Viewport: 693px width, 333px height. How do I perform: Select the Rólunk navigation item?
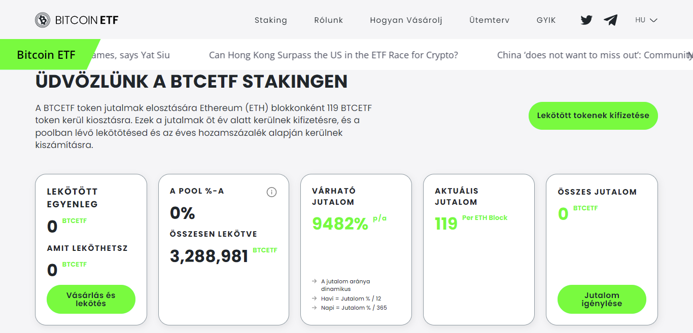click(328, 20)
